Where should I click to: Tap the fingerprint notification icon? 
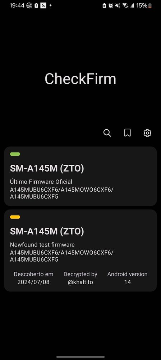coord(29,6)
